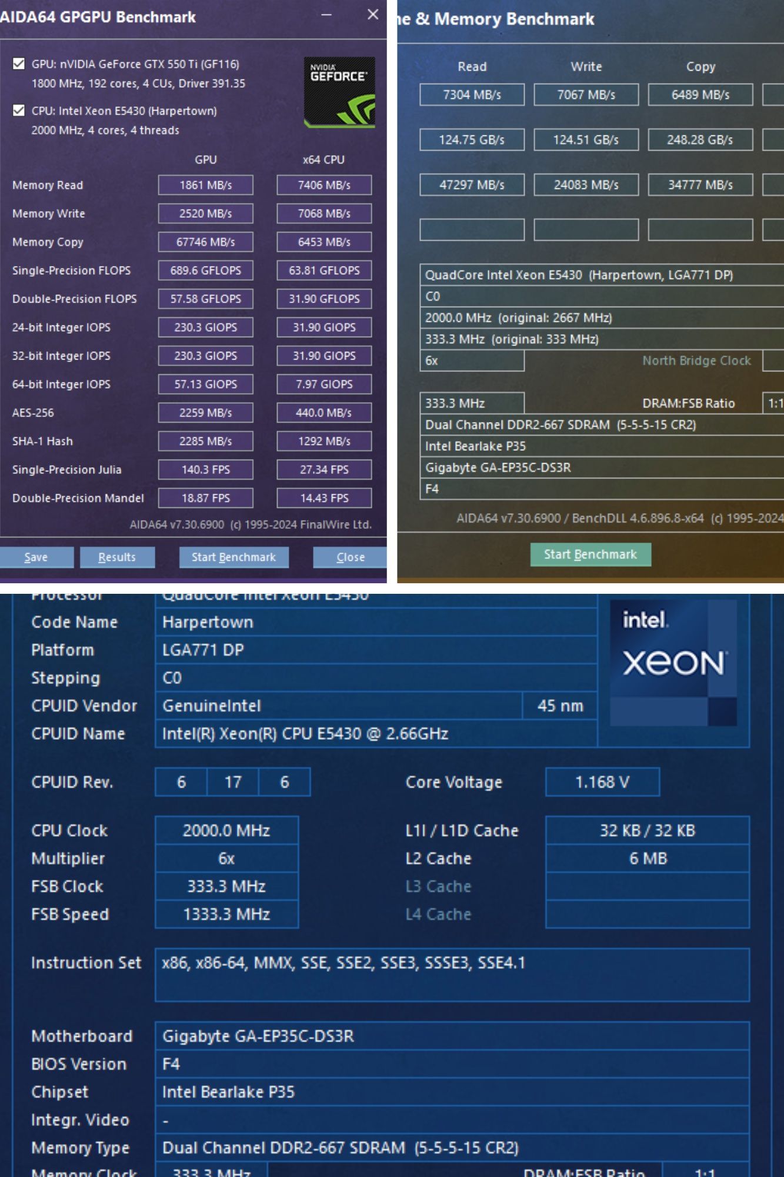Select CPU Memory Write value 7068 MB/s
The image size is (784, 1177).
(x=324, y=213)
